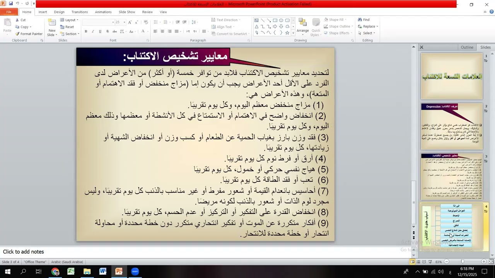The width and height of the screenshot is (495, 278).
Task: Switch to the Transitions tab
Action: coord(80,12)
